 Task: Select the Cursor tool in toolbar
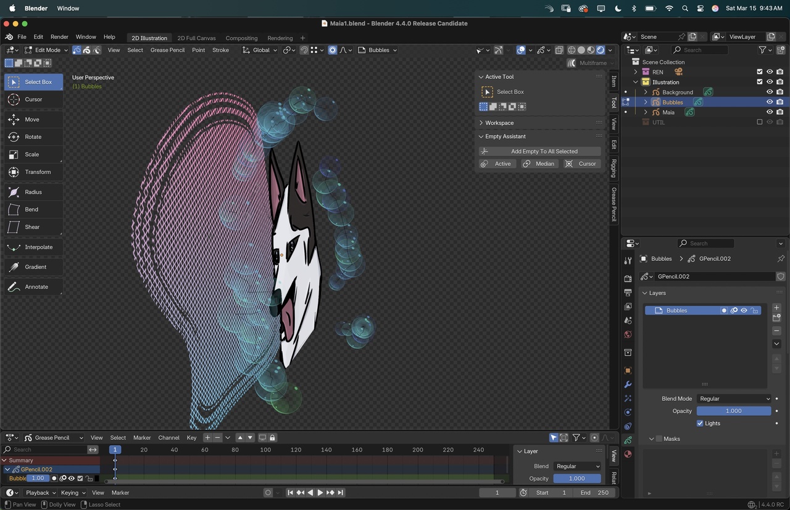(33, 99)
